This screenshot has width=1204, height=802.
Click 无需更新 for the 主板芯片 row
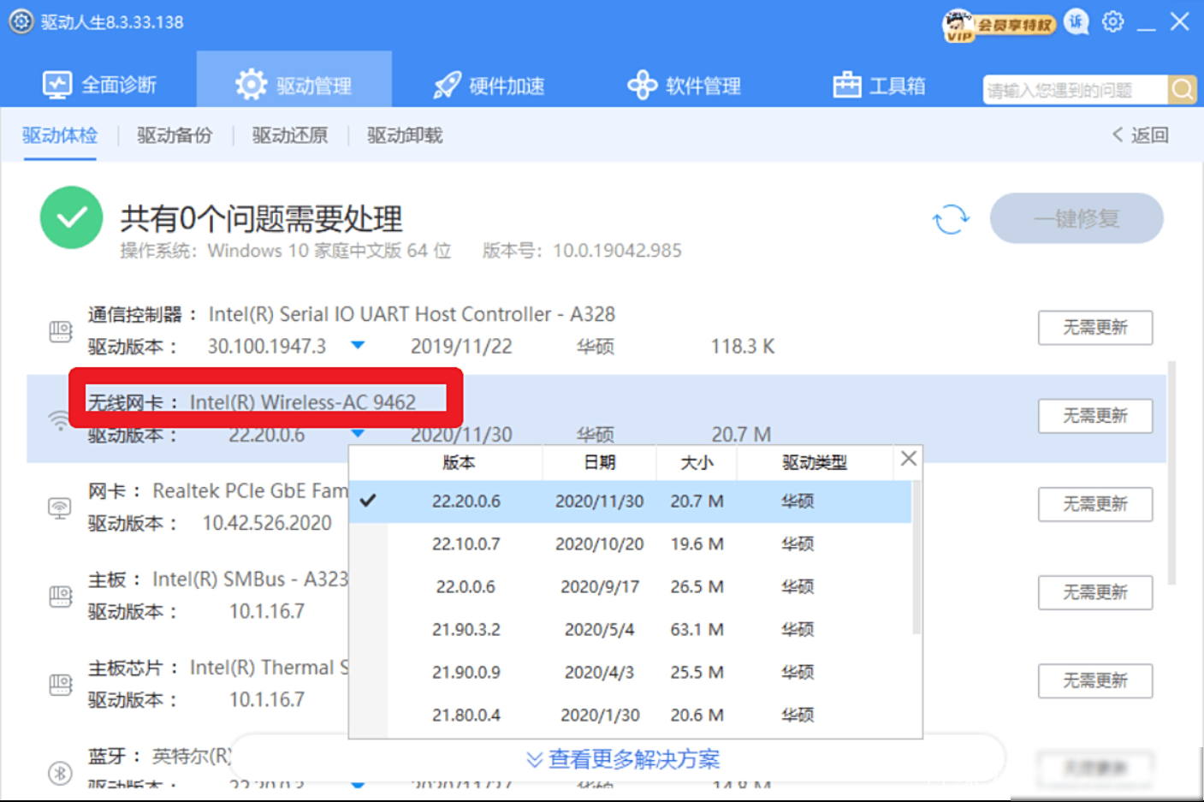pyautogui.click(x=1095, y=680)
